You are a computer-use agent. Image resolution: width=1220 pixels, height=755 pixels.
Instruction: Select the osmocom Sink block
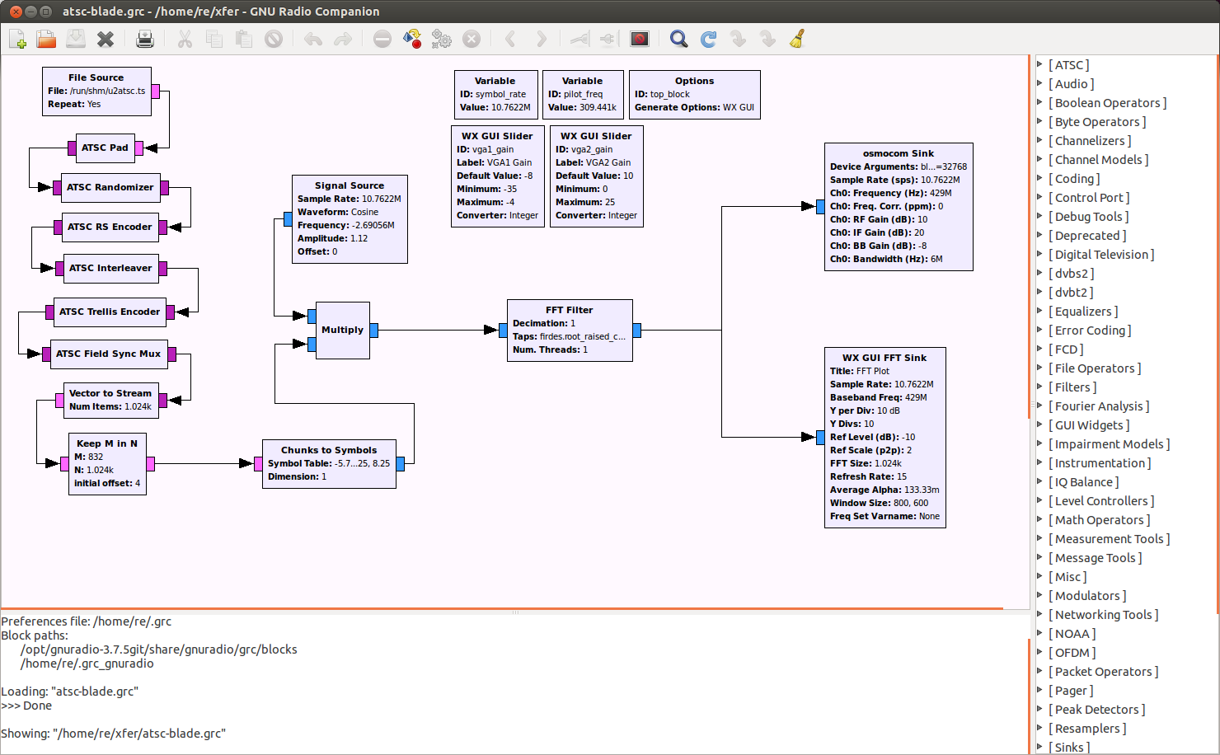pyautogui.click(x=899, y=207)
